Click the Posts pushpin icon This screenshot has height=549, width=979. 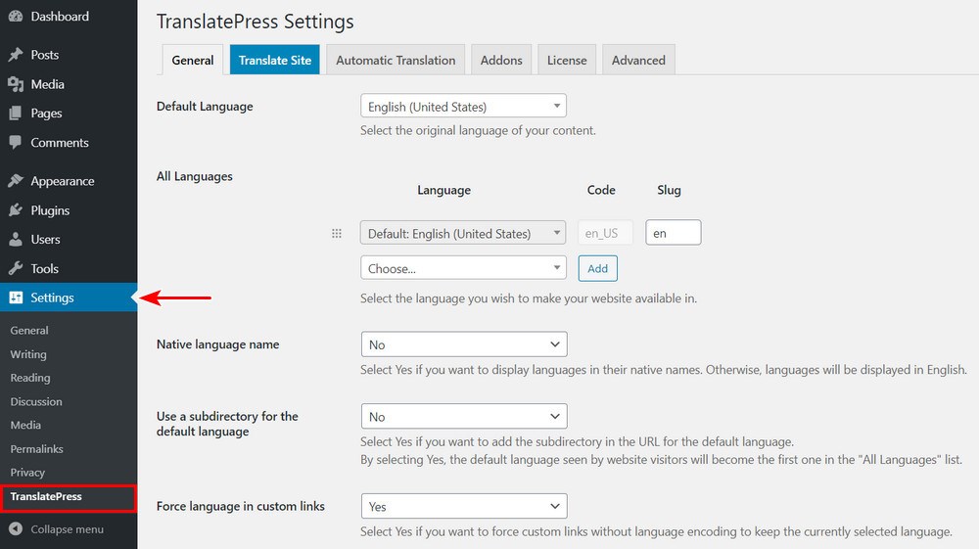16,55
